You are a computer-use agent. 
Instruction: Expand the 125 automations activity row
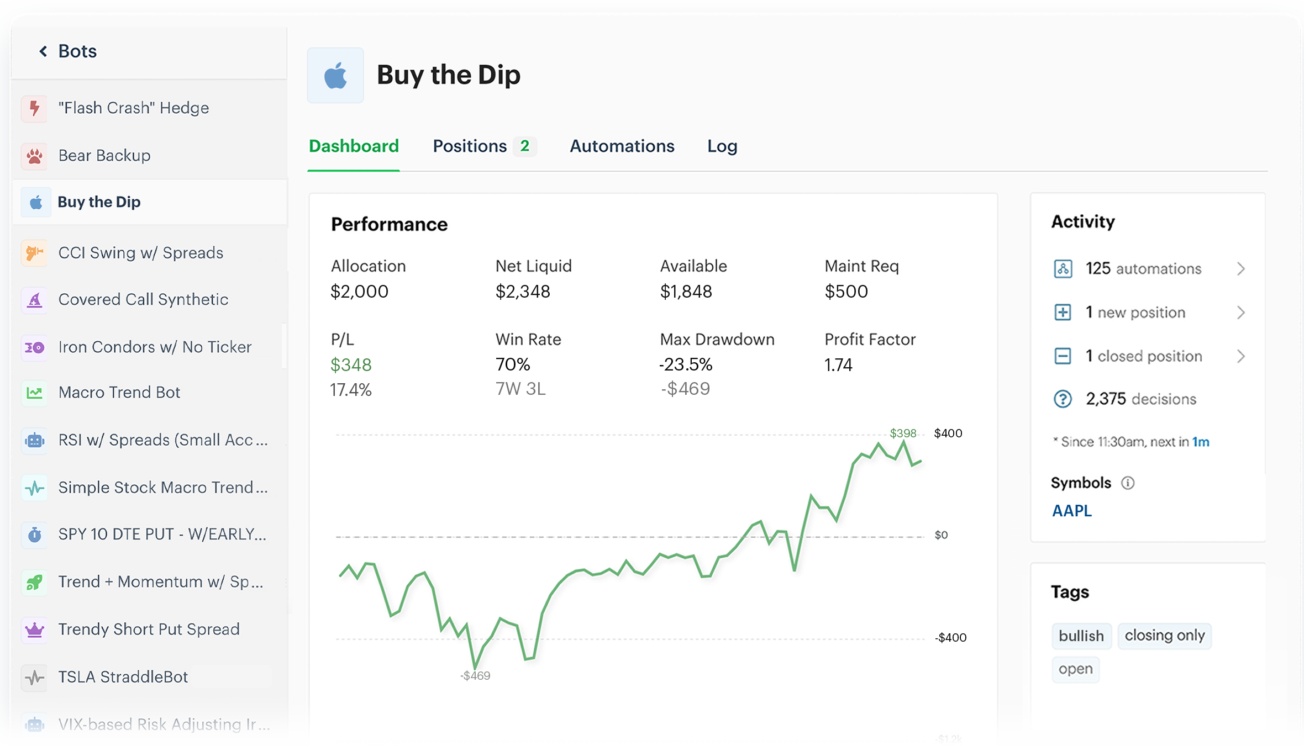click(1241, 269)
